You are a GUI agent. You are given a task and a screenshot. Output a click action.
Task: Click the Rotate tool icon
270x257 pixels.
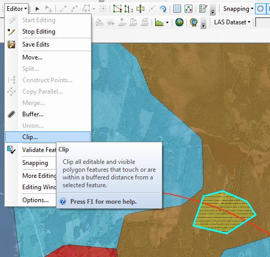(x=163, y=9)
